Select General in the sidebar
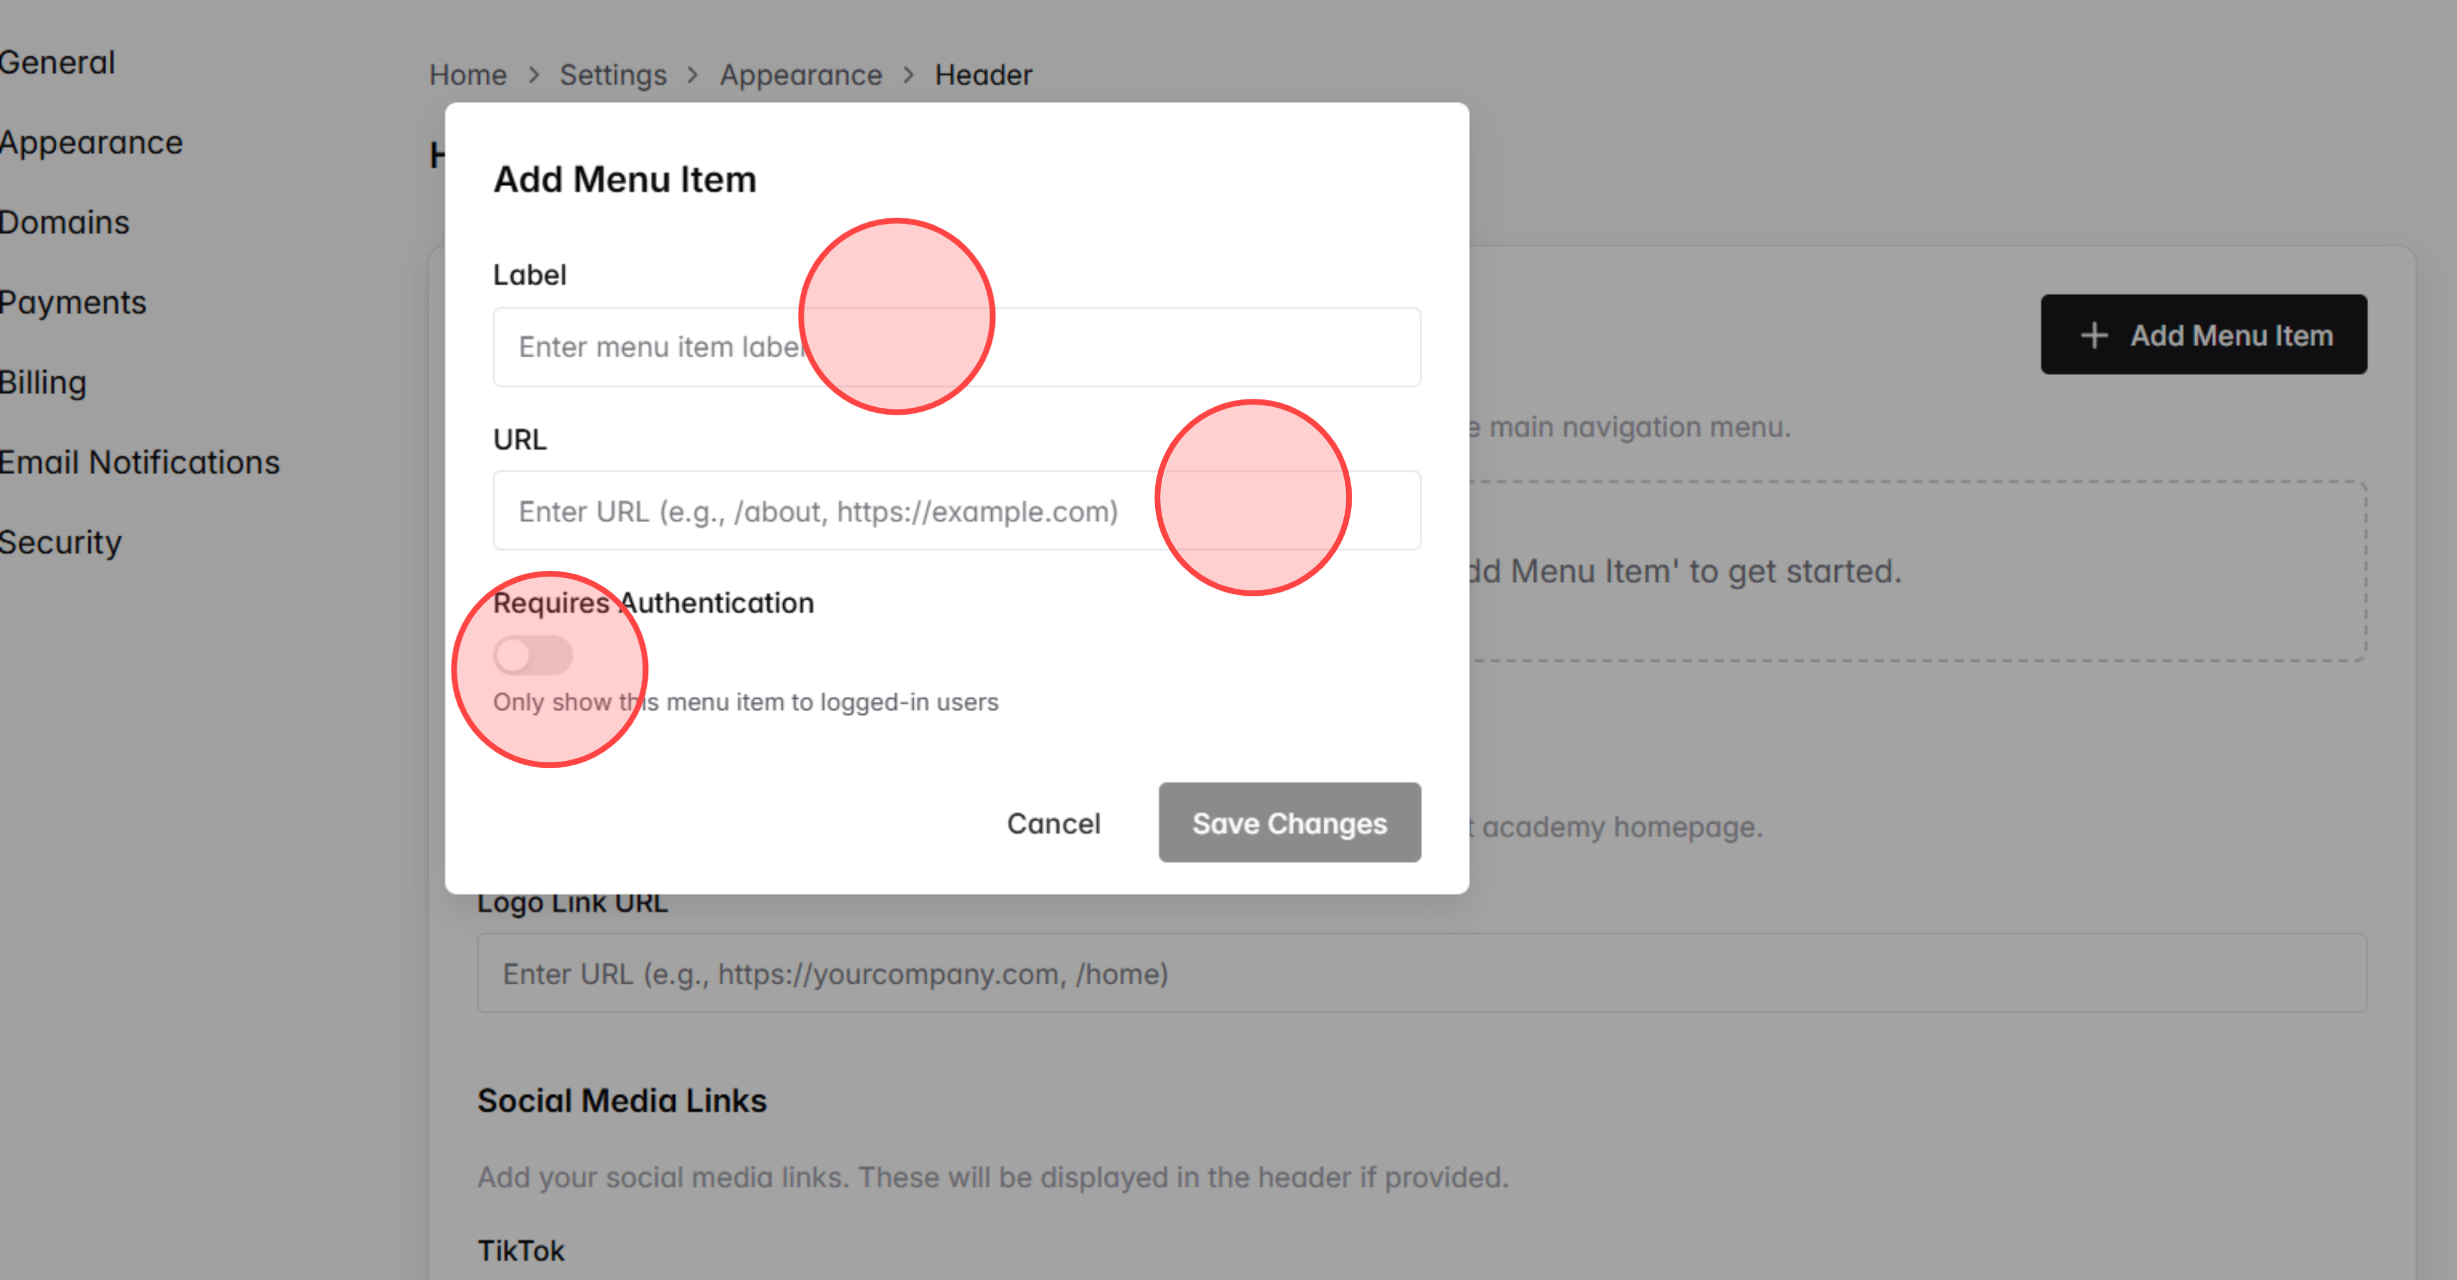Viewport: 2457px width, 1280px height. coord(57,61)
